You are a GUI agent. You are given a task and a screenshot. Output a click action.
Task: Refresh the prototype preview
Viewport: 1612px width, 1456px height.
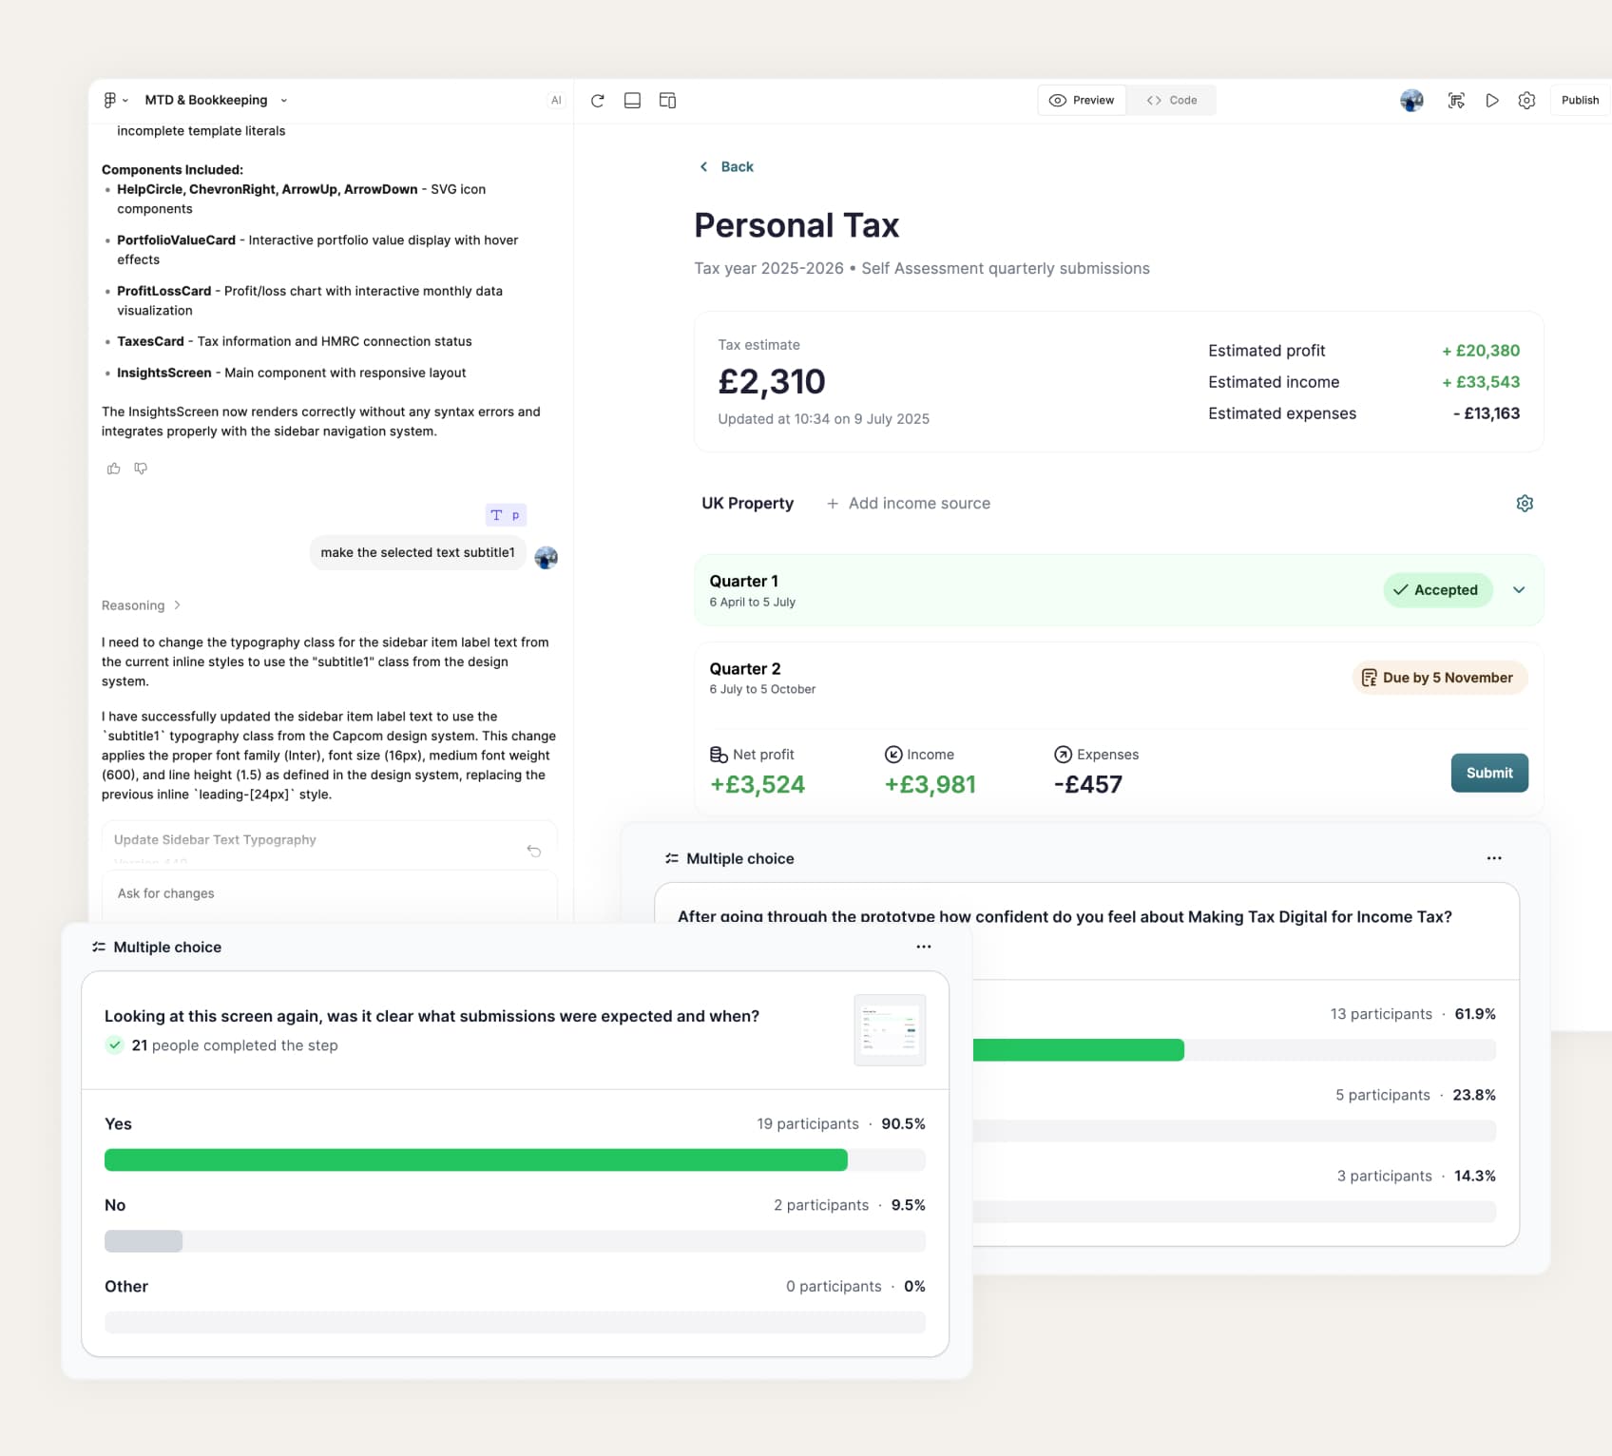[x=597, y=101]
